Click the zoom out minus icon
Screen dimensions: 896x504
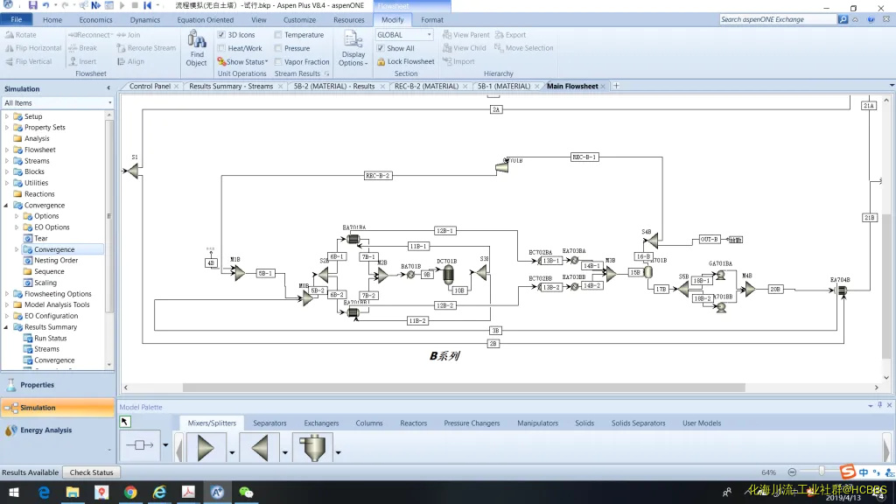click(792, 472)
